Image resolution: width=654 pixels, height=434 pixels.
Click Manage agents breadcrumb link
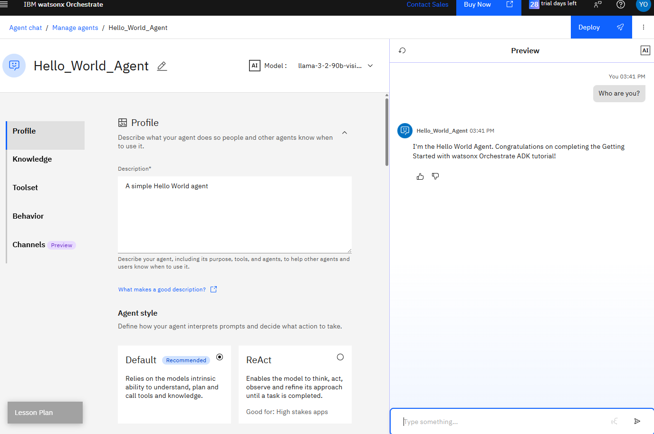coord(75,28)
